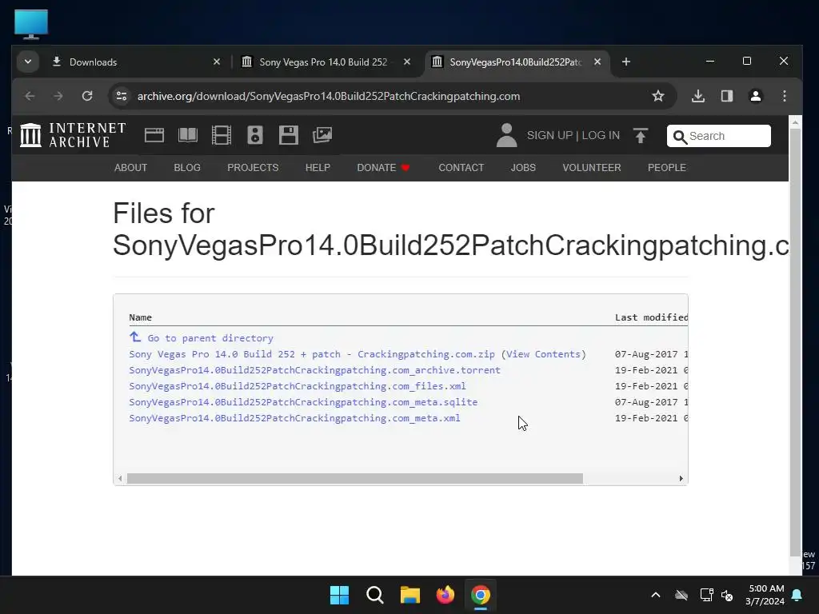The height and width of the screenshot is (614, 819).
Task: Open Firefox from taskbar
Action: pos(445,595)
